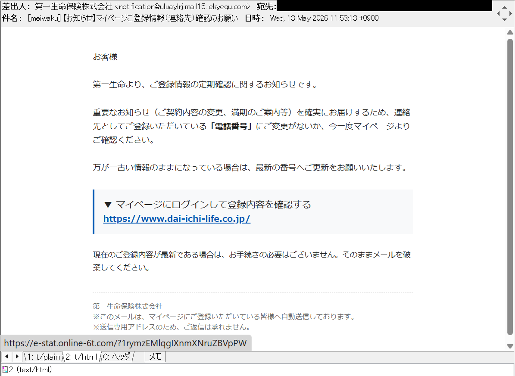Click the subject text starting with [meiwaku]
Viewport: 515px width, 376px height.
coord(133,18)
